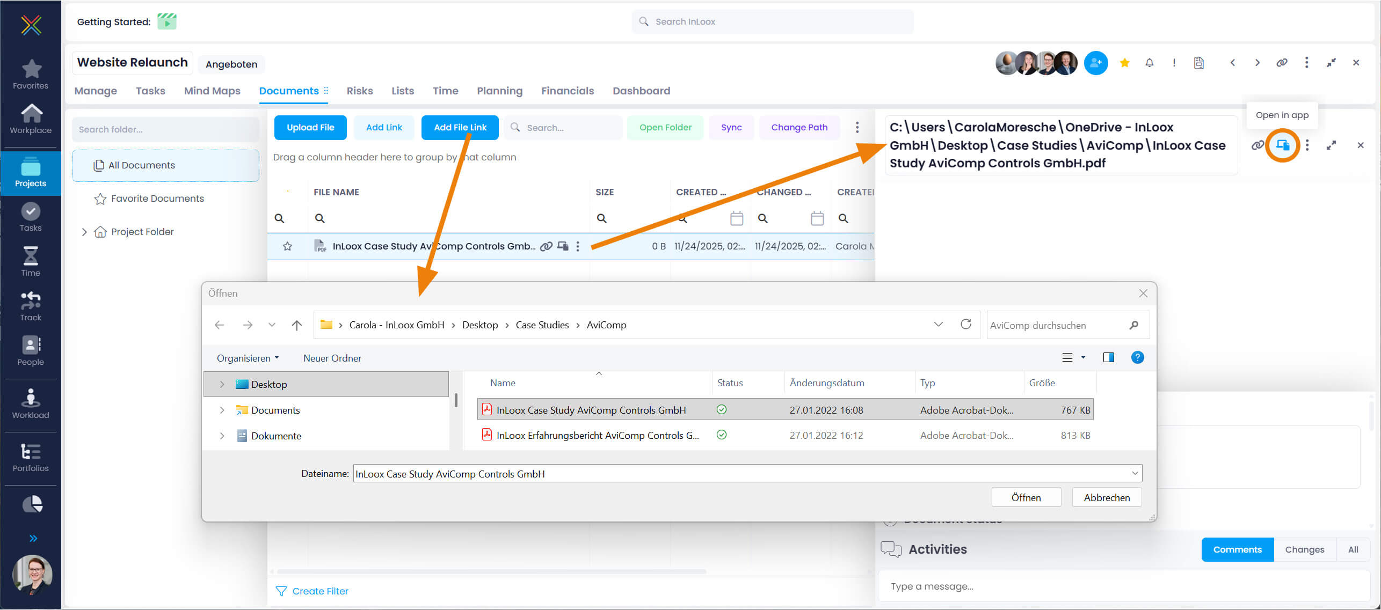Collapse project view with shrink arrows
1381x610 pixels.
coord(1331,63)
